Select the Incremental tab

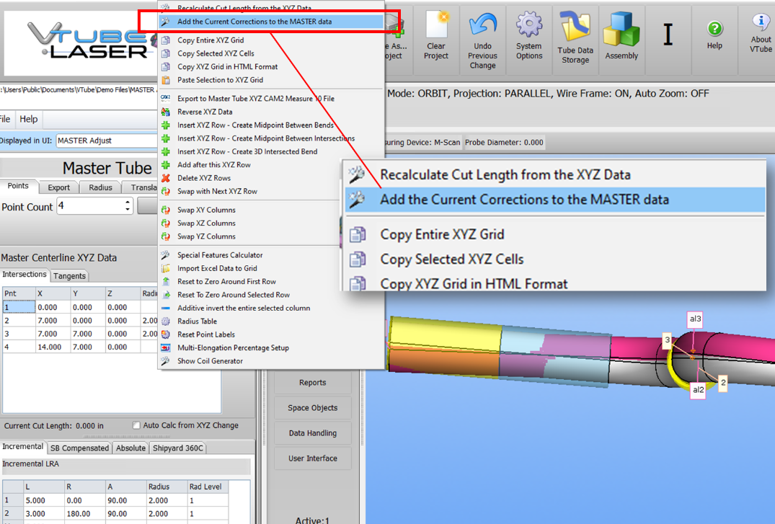coord(23,446)
